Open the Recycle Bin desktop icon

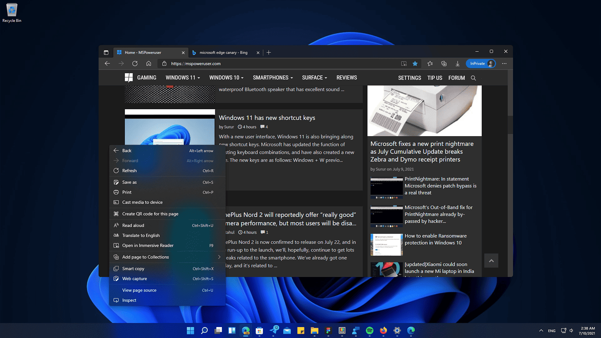pyautogui.click(x=12, y=13)
